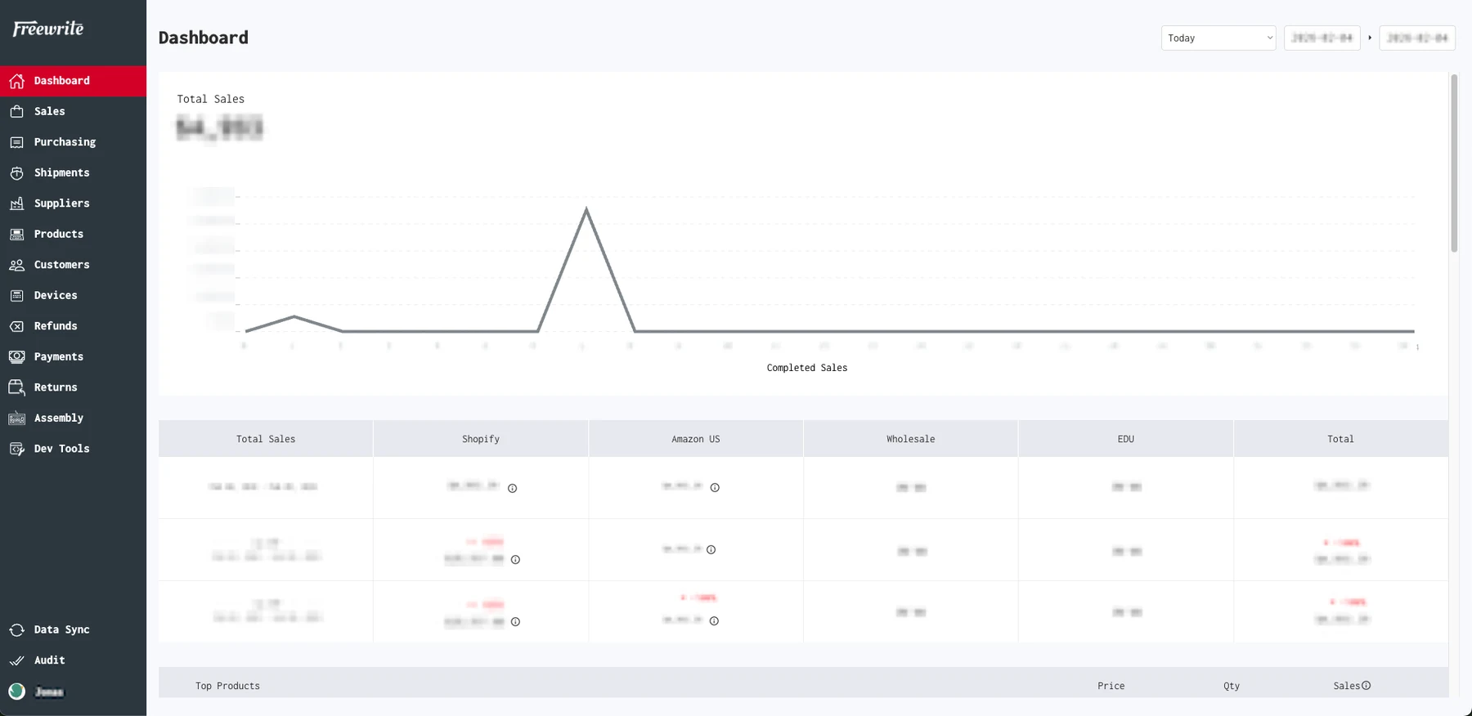The width and height of the screenshot is (1472, 716).
Task: Click the Refunds icon in sidebar
Action: (x=16, y=326)
